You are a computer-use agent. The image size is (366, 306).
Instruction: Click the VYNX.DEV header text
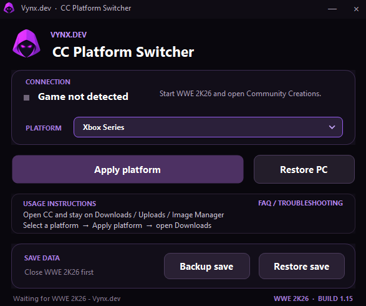69,35
